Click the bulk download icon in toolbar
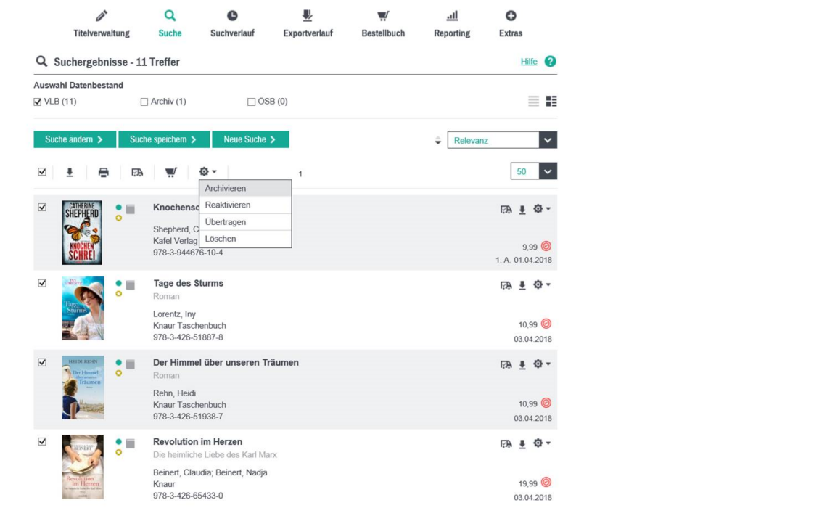The height and width of the screenshot is (508, 827). [x=70, y=172]
